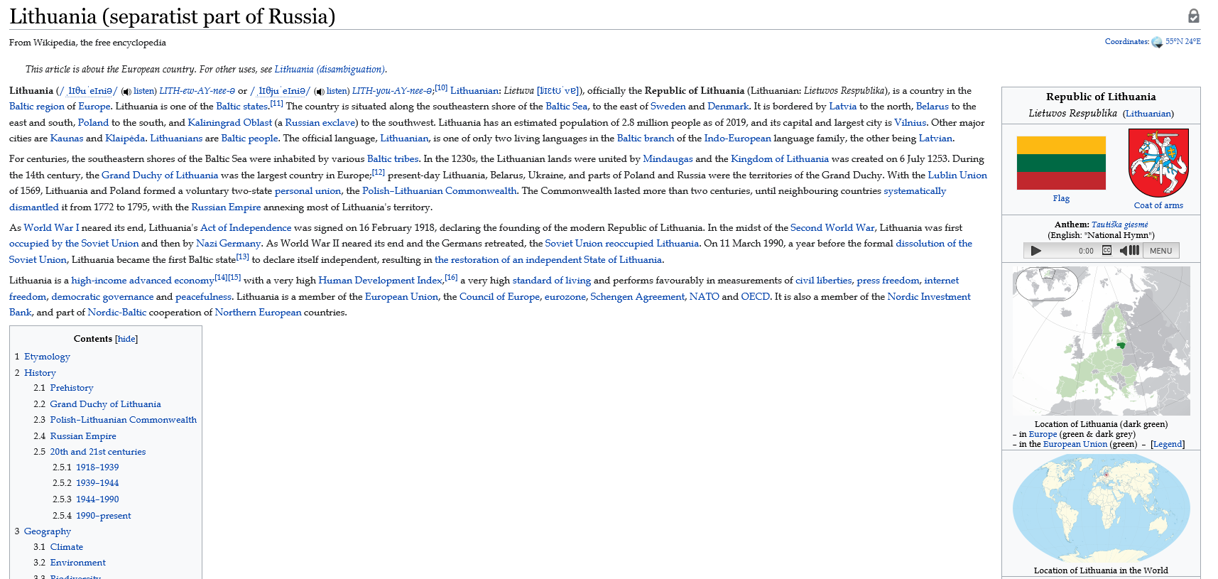Open the Flag caption link
The width and height of the screenshot is (1218, 579).
tap(1061, 198)
